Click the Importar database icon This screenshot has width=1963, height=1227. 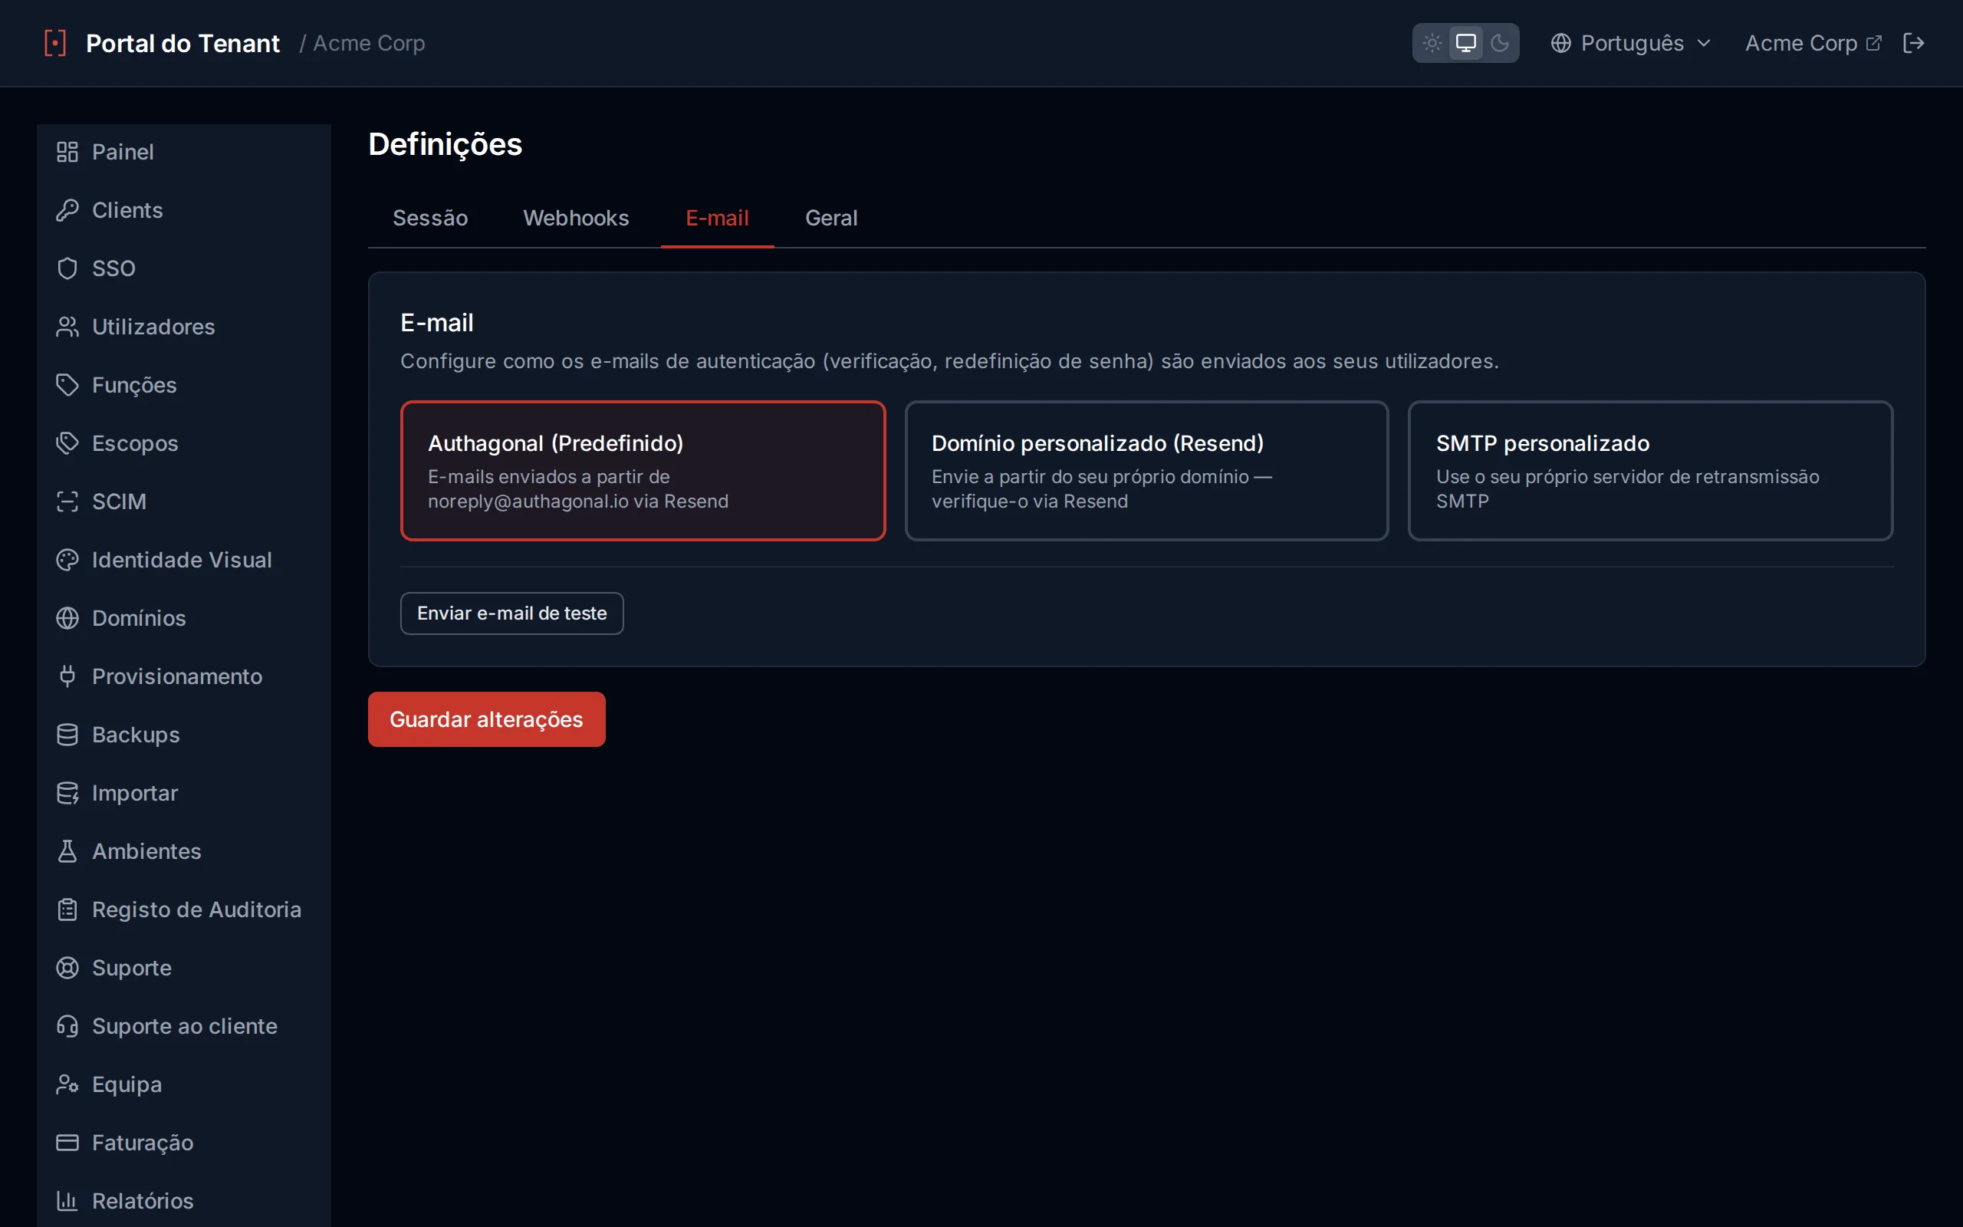click(x=67, y=793)
